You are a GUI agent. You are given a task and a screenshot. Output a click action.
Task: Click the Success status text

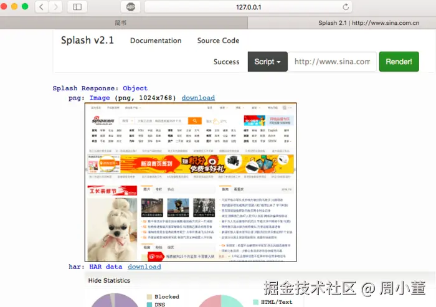point(226,62)
